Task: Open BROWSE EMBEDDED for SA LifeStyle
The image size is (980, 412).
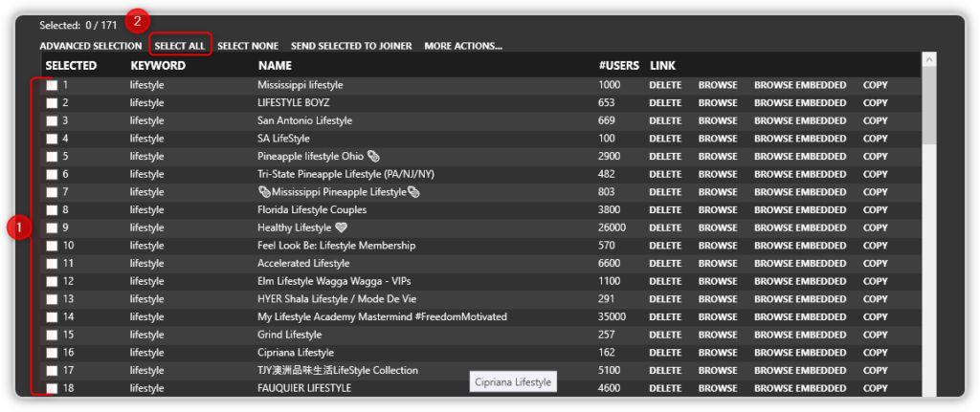Action: 800,139
